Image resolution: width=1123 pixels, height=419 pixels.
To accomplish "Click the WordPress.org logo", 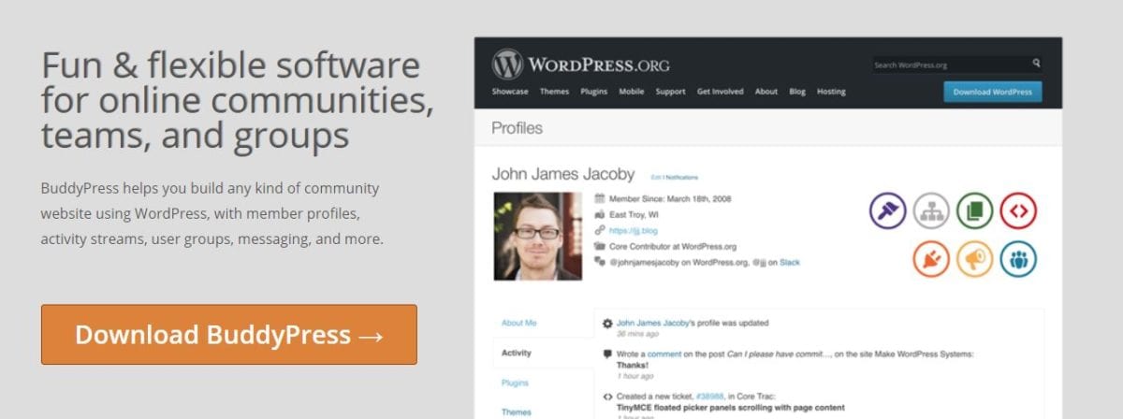I will [x=581, y=65].
